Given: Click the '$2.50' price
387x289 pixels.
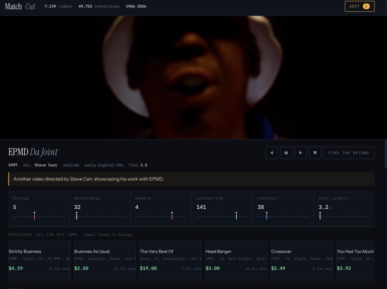Looking at the screenshot, I should pos(81,268).
